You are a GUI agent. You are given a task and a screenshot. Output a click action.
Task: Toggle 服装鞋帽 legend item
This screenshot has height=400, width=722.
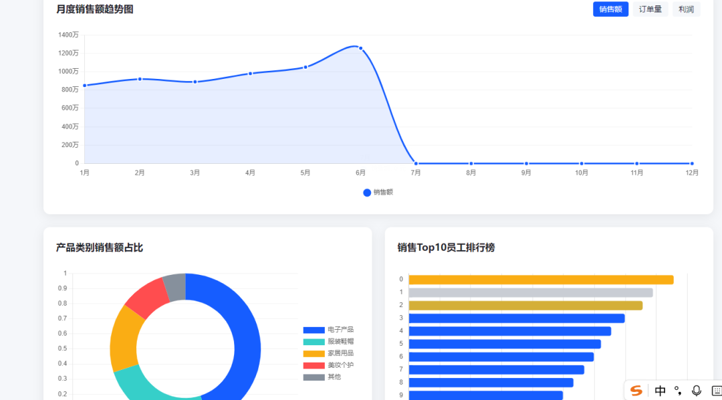coord(328,342)
